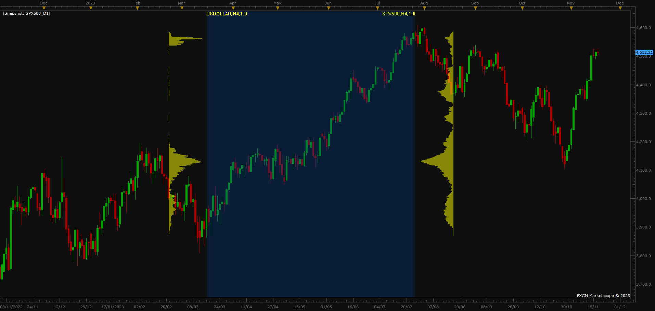Select the USDOLLAR,H4,1.0 profile label

click(x=227, y=14)
